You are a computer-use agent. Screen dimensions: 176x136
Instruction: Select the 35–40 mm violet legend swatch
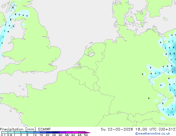click(69, 132)
